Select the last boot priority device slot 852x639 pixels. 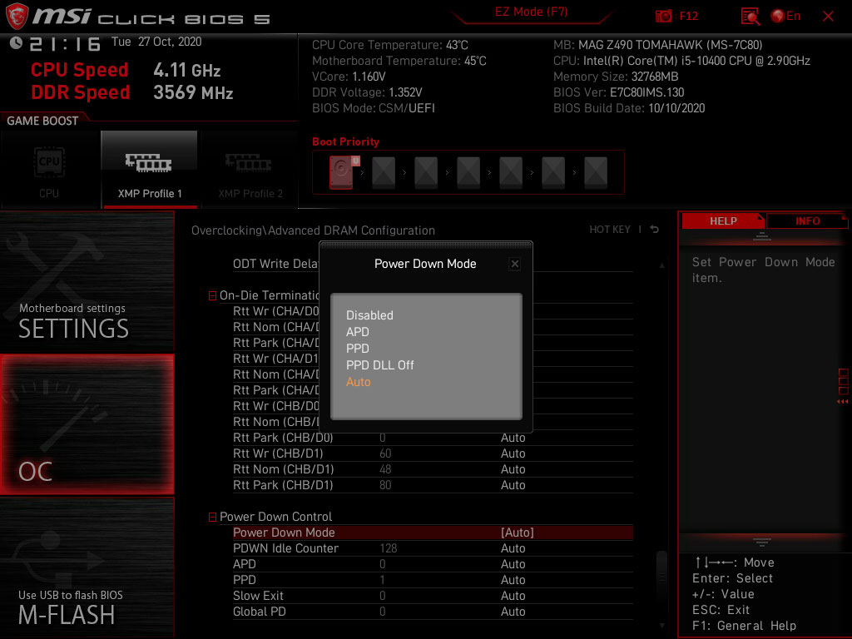(x=596, y=172)
